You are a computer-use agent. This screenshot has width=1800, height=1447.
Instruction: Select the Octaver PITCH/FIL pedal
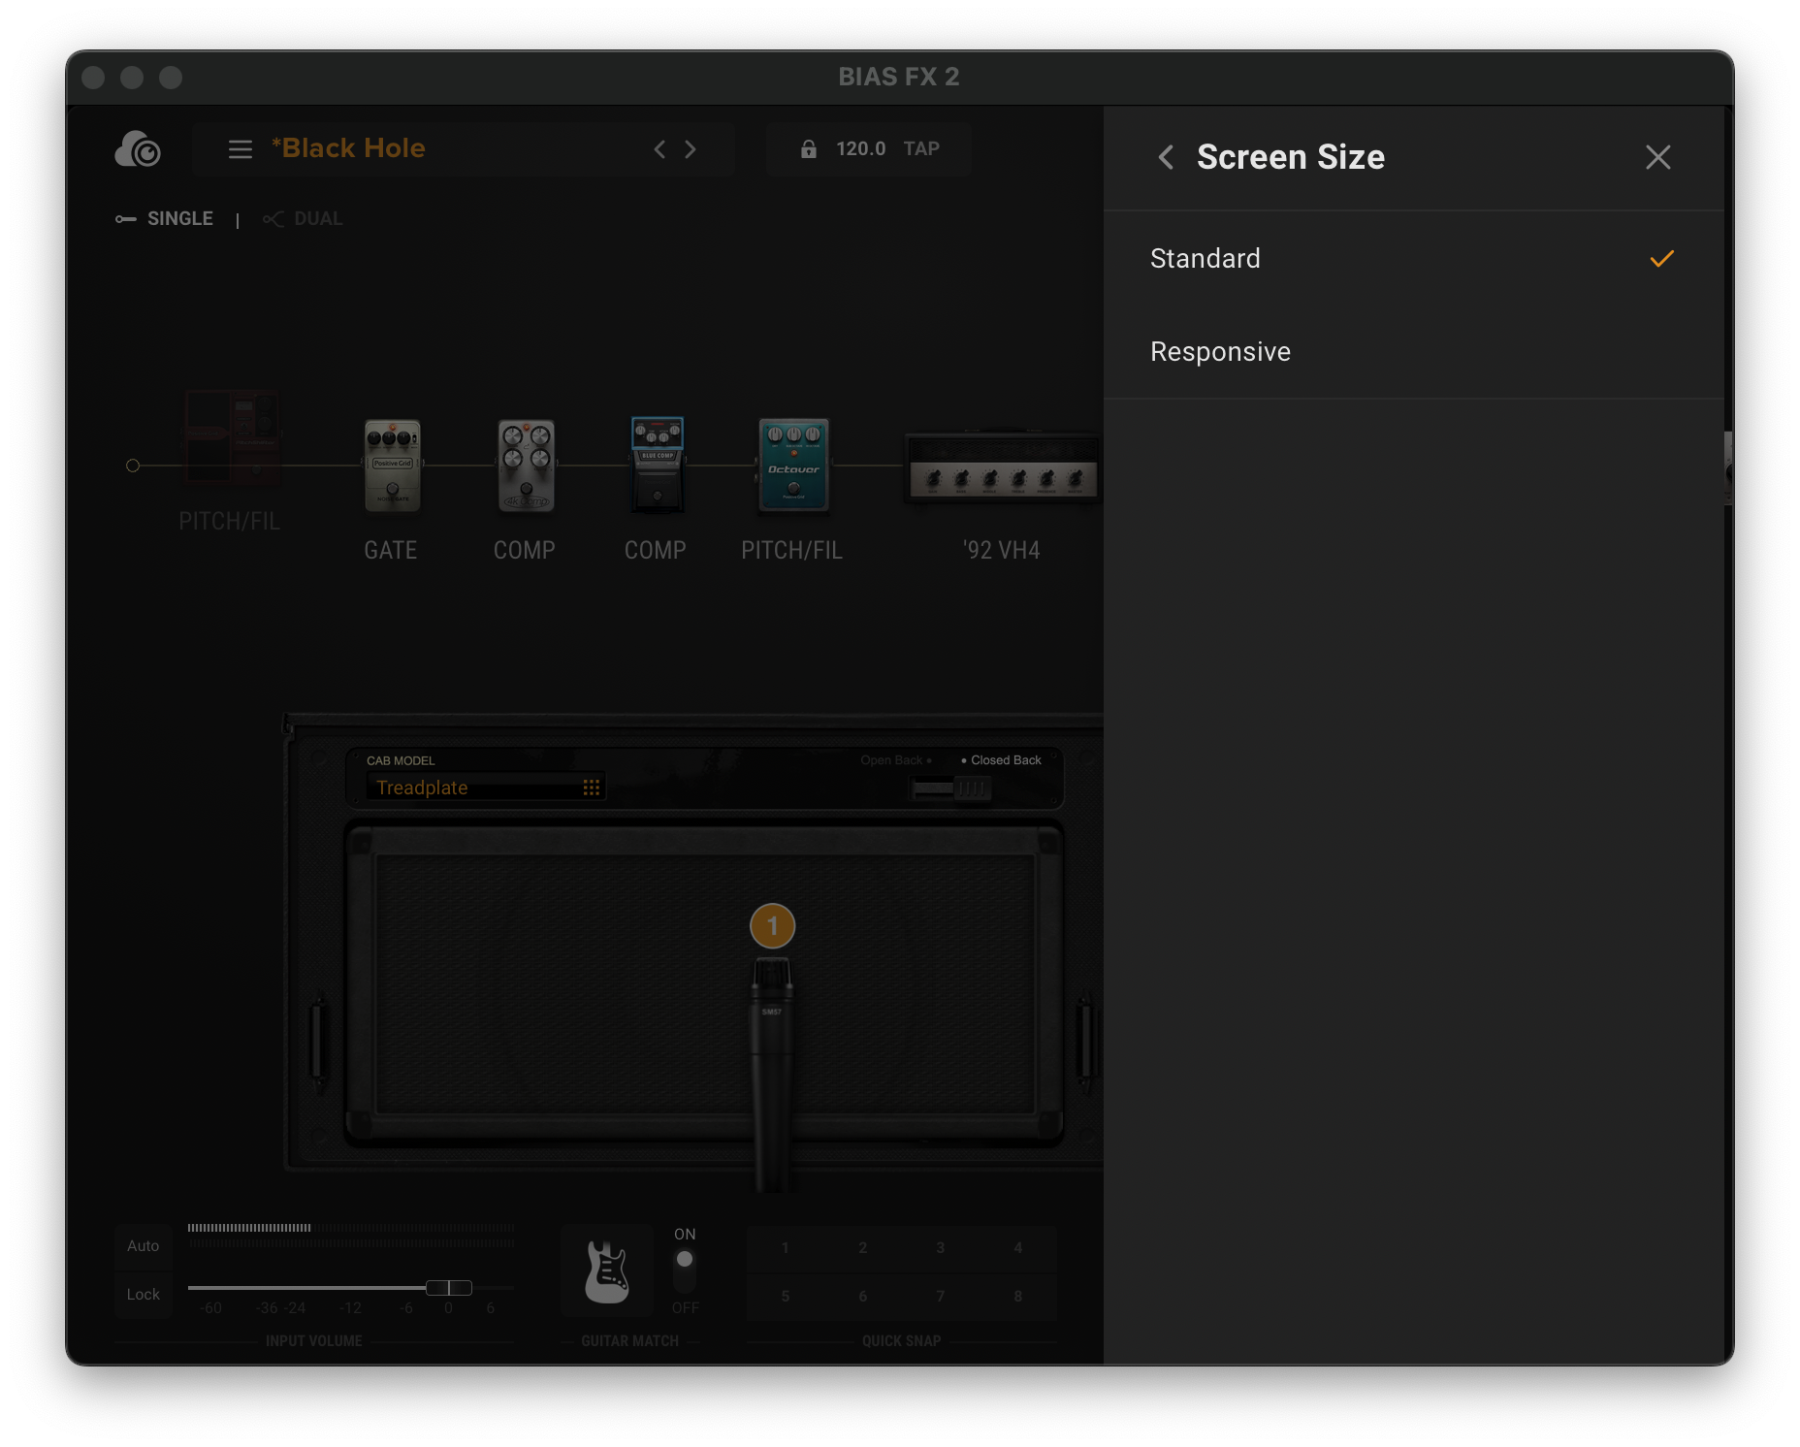pyautogui.click(x=793, y=466)
